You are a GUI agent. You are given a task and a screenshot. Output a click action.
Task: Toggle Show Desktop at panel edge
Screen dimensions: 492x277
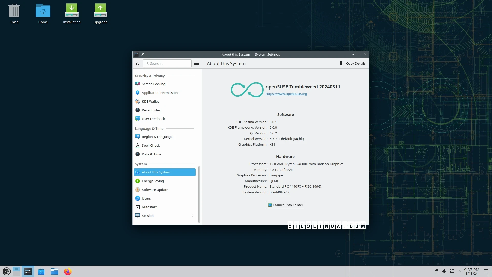(x=486, y=271)
